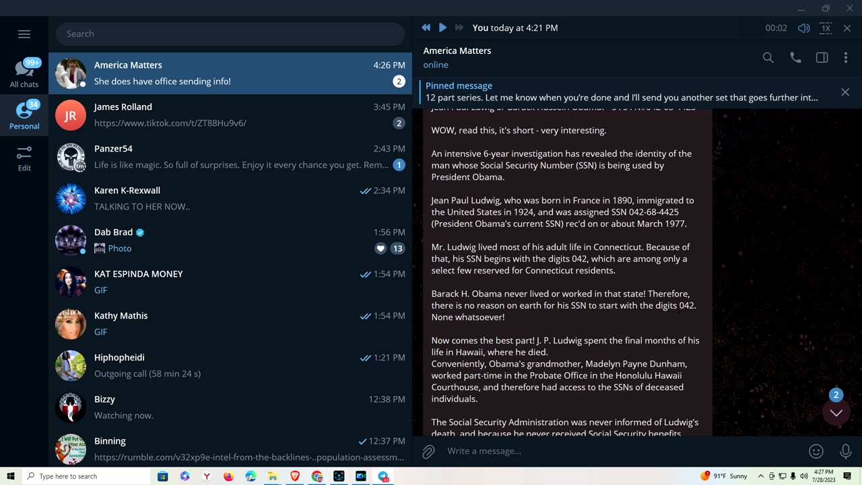The width and height of the screenshot is (862, 485).
Task: Open the Kathy Mathis chat
Action: coord(230,324)
